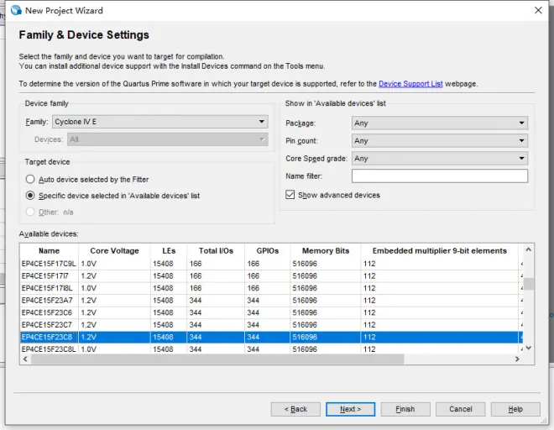Select Specific device selected in Available devices list

click(30, 196)
